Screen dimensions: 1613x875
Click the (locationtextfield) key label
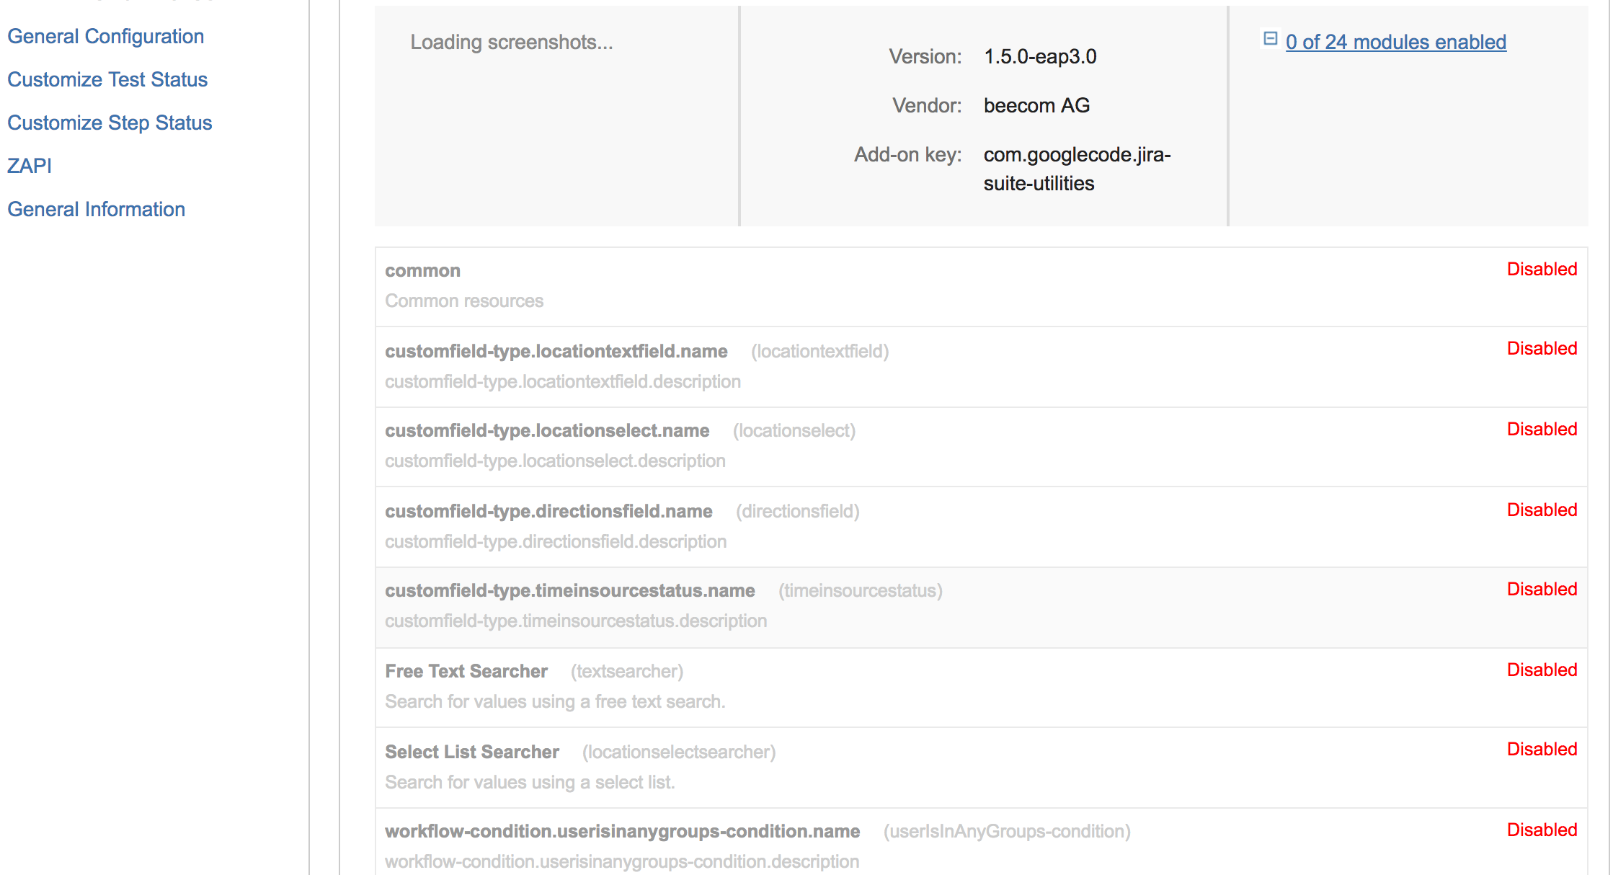(x=820, y=352)
